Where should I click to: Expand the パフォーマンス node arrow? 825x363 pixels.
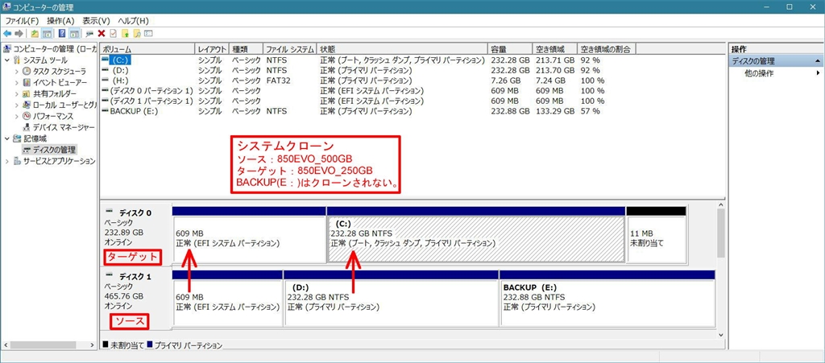17,116
